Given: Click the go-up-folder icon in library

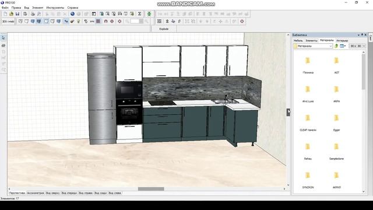Looking at the screenshot, I should 336,46.
